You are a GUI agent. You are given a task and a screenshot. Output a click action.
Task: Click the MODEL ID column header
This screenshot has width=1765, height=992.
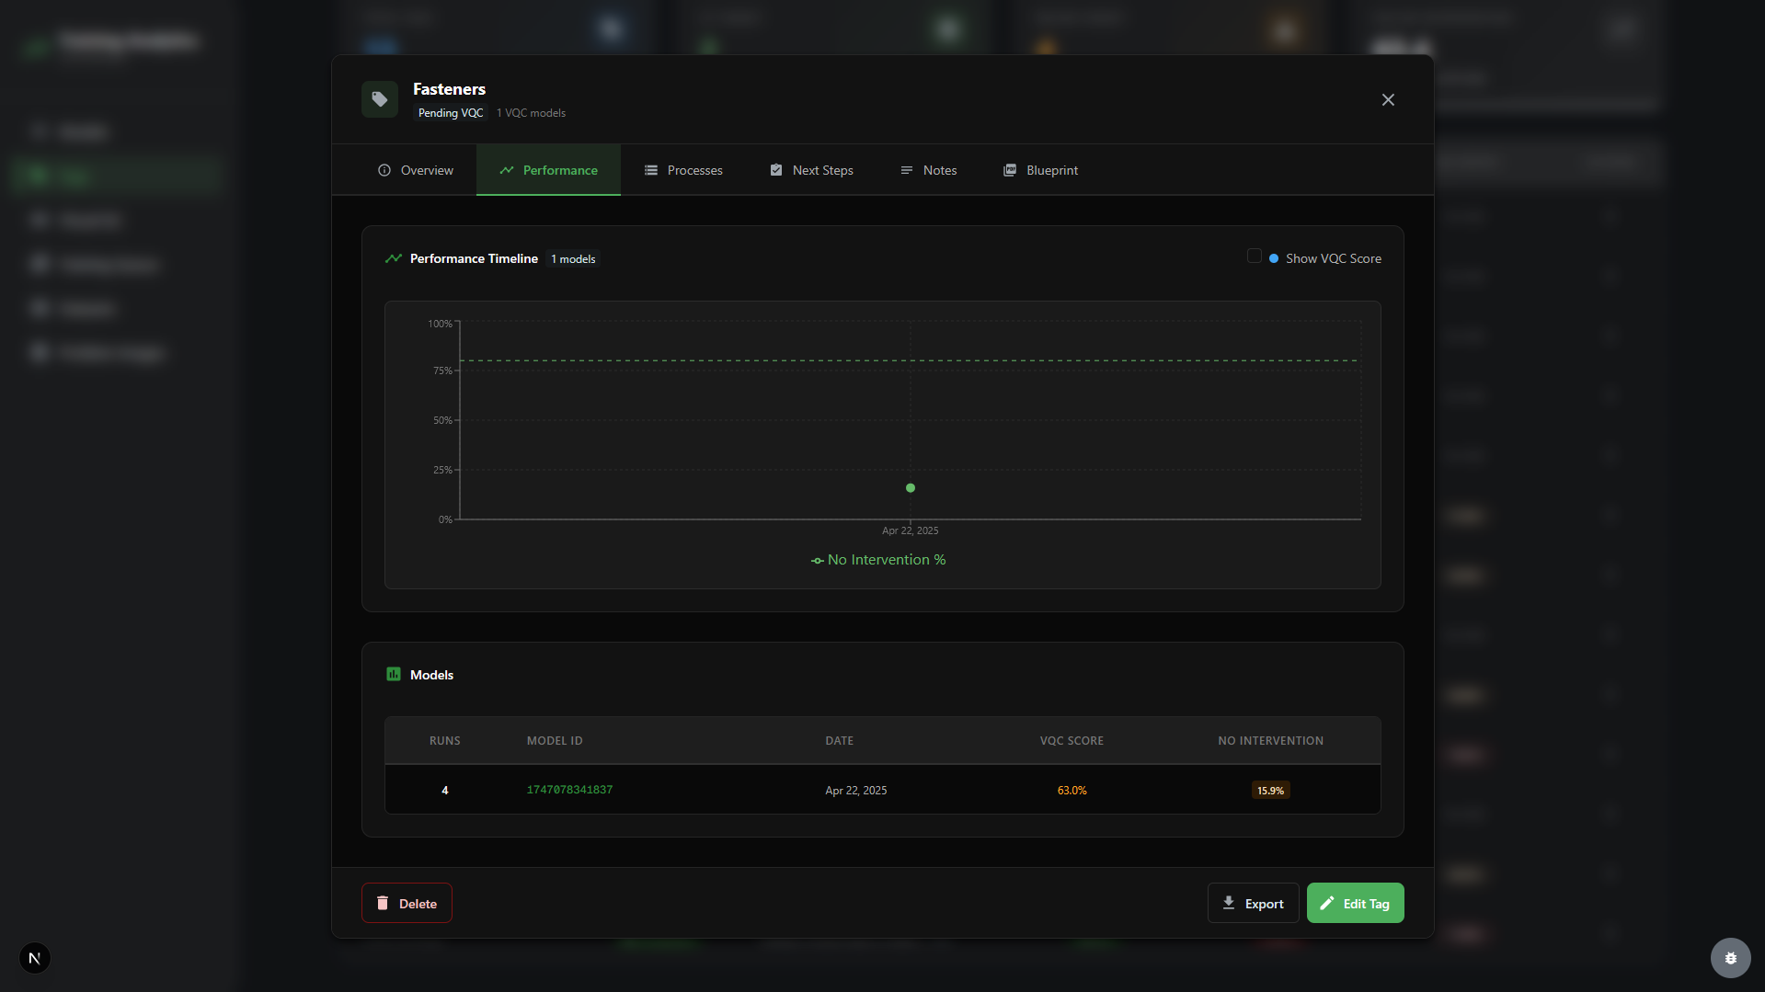(x=555, y=741)
